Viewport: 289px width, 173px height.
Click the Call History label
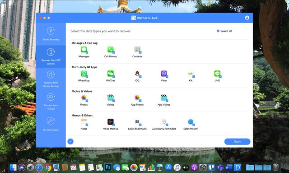tap(111, 56)
